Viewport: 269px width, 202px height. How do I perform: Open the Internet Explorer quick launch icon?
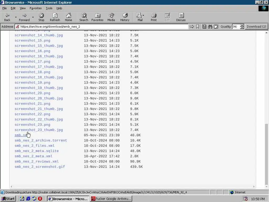(28, 199)
